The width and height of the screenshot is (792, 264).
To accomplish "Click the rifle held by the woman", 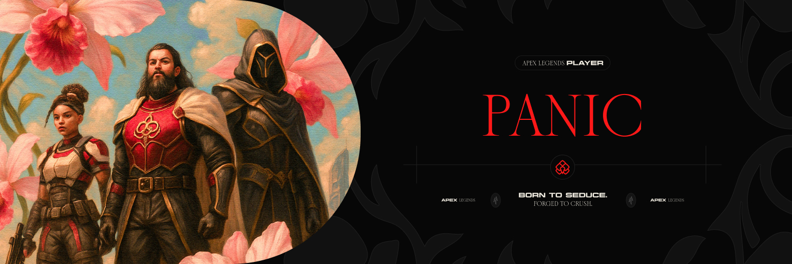I will click(x=16, y=243).
